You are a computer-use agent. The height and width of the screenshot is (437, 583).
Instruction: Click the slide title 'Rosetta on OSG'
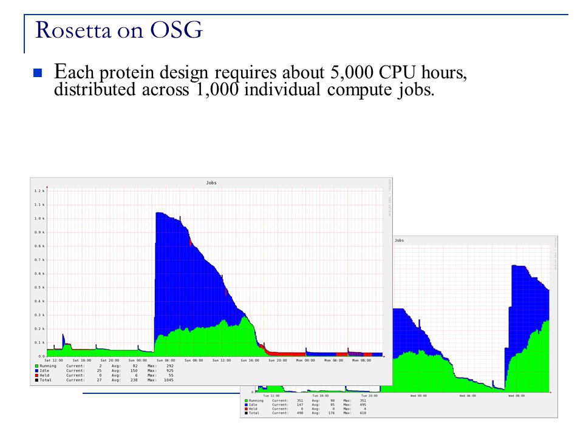point(118,30)
